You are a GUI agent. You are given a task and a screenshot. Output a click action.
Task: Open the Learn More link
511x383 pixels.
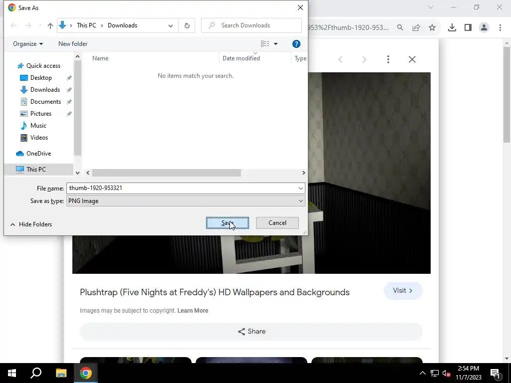tap(193, 311)
